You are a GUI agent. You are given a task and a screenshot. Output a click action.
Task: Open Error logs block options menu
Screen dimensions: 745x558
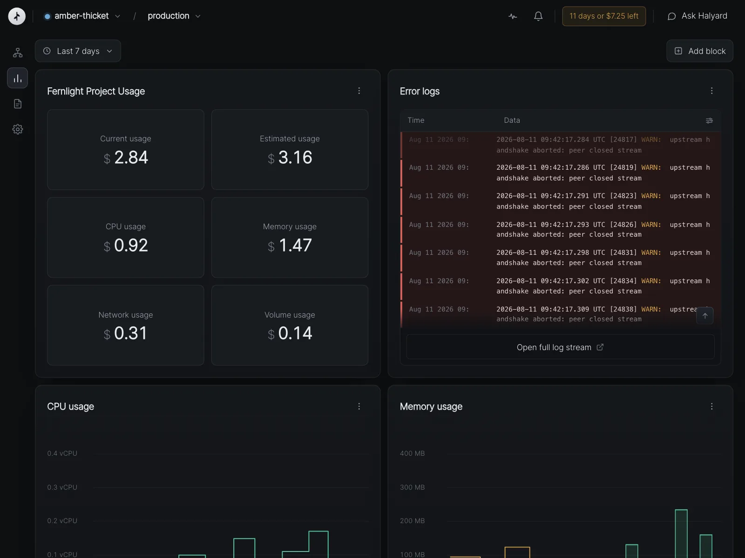(x=711, y=91)
